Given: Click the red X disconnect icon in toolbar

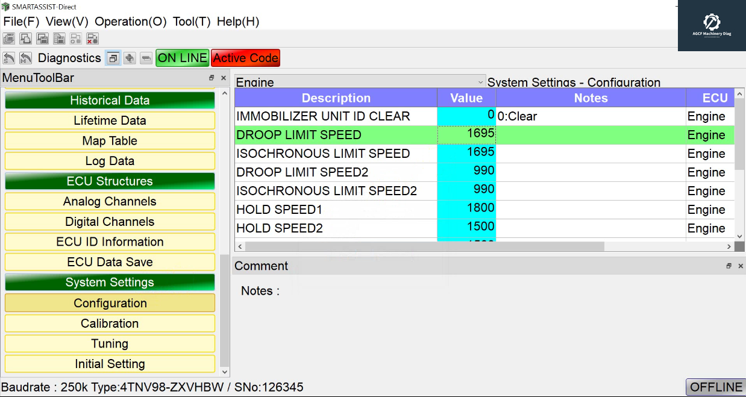Looking at the screenshot, I should point(92,39).
